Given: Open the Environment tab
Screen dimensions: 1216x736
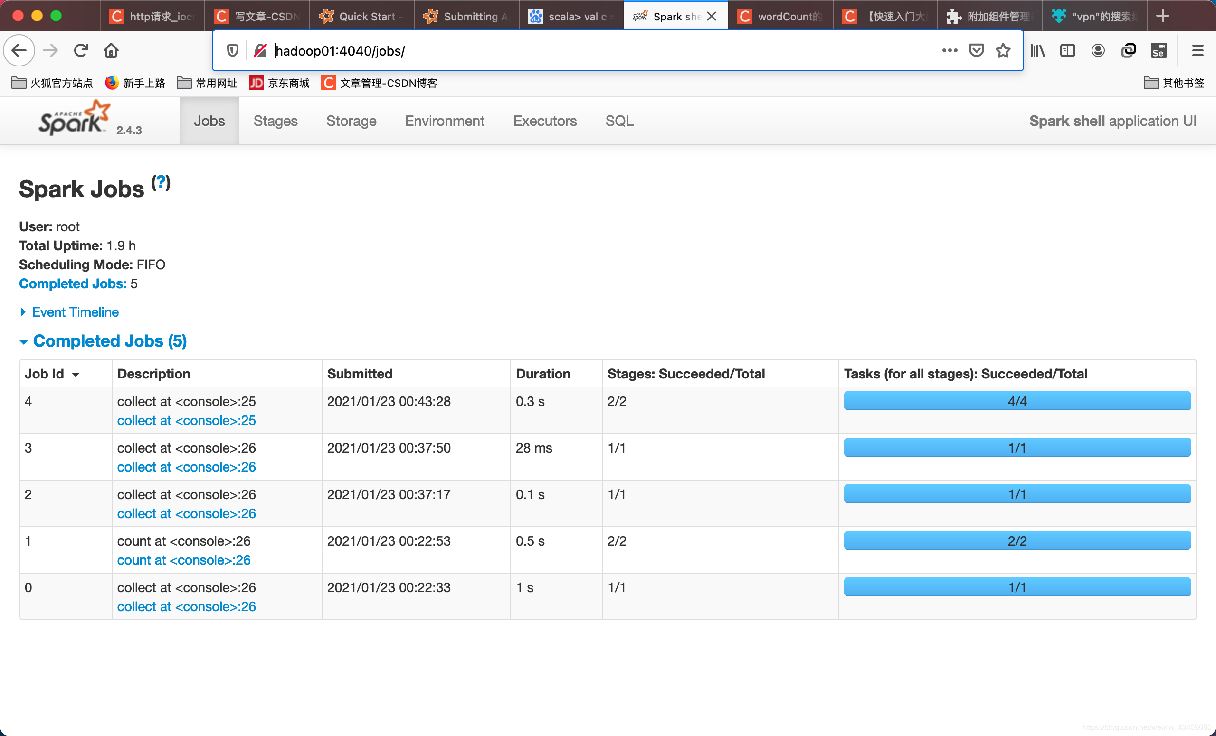Looking at the screenshot, I should click(x=445, y=121).
